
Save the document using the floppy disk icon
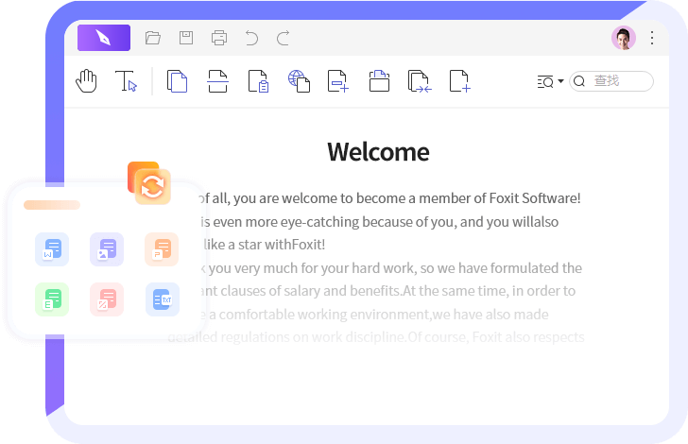coord(186,38)
